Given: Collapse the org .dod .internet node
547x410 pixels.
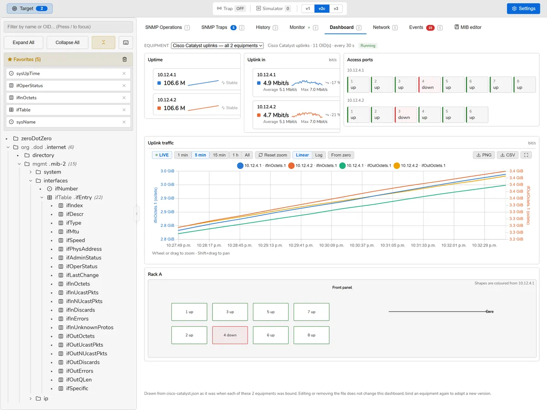Looking at the screenshot, I should pyautogui.click(x=8, y=147).
